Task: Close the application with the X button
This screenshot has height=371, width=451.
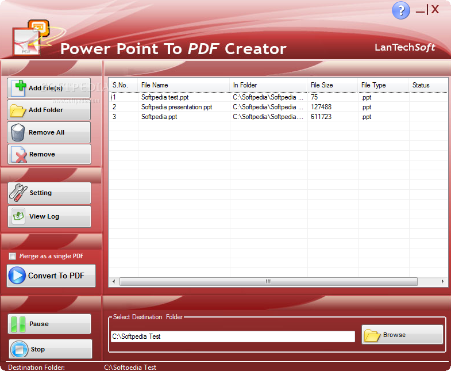Action: 435,10
